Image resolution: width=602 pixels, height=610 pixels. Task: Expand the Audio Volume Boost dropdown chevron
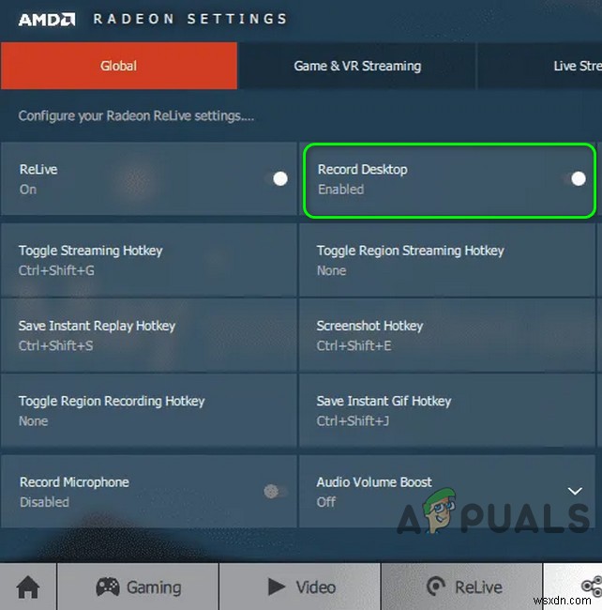pos(575,491)
